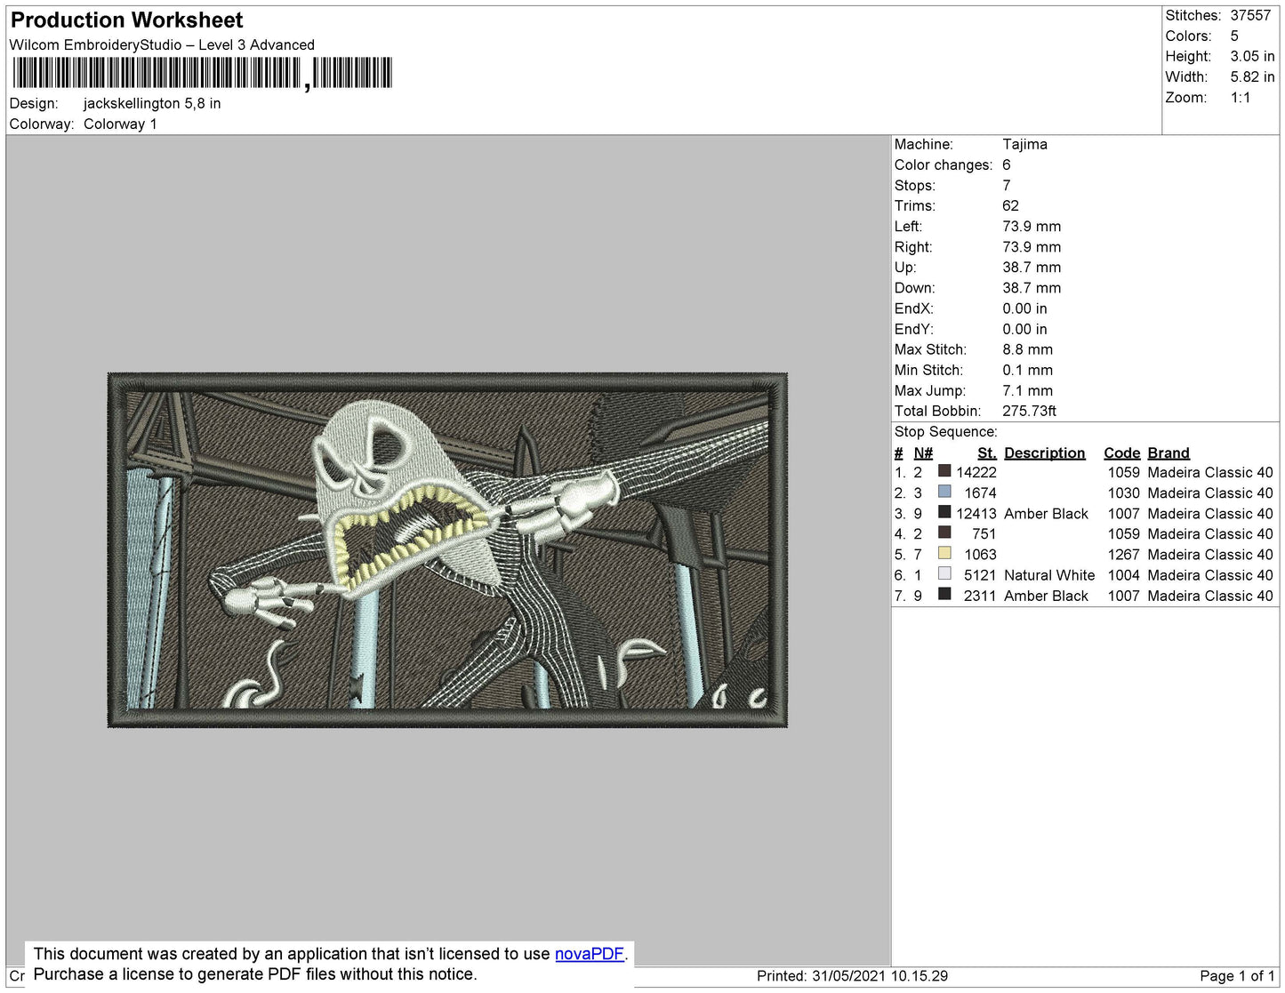Select the color swatch for stop 1
The width and height of the screenshot is (1285, 993).
[944, 471]
